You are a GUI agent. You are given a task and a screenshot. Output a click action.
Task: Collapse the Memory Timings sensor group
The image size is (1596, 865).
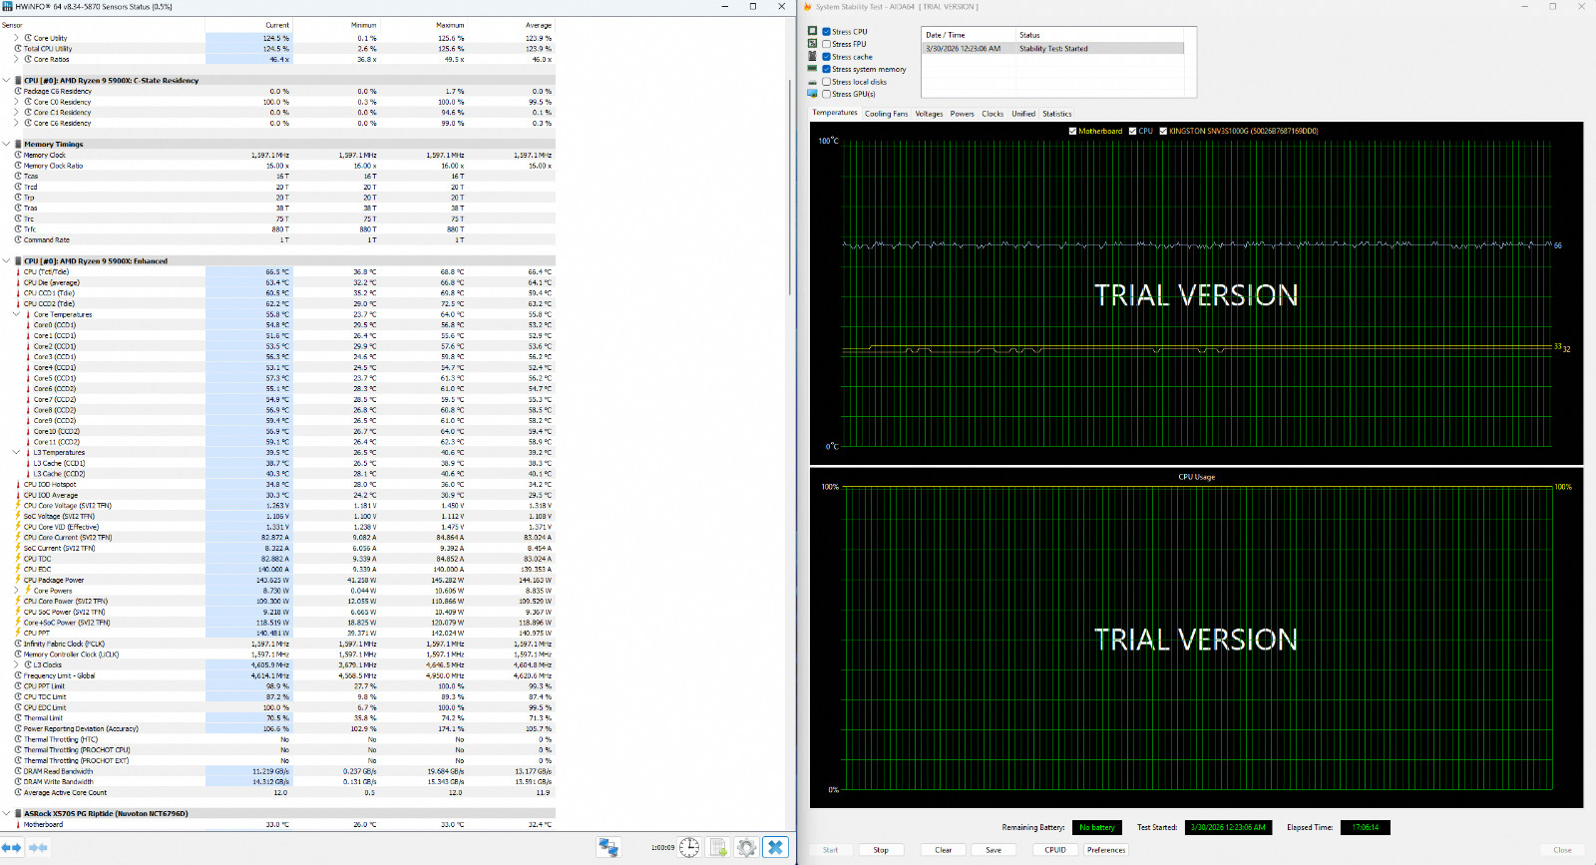click(6, 144)
